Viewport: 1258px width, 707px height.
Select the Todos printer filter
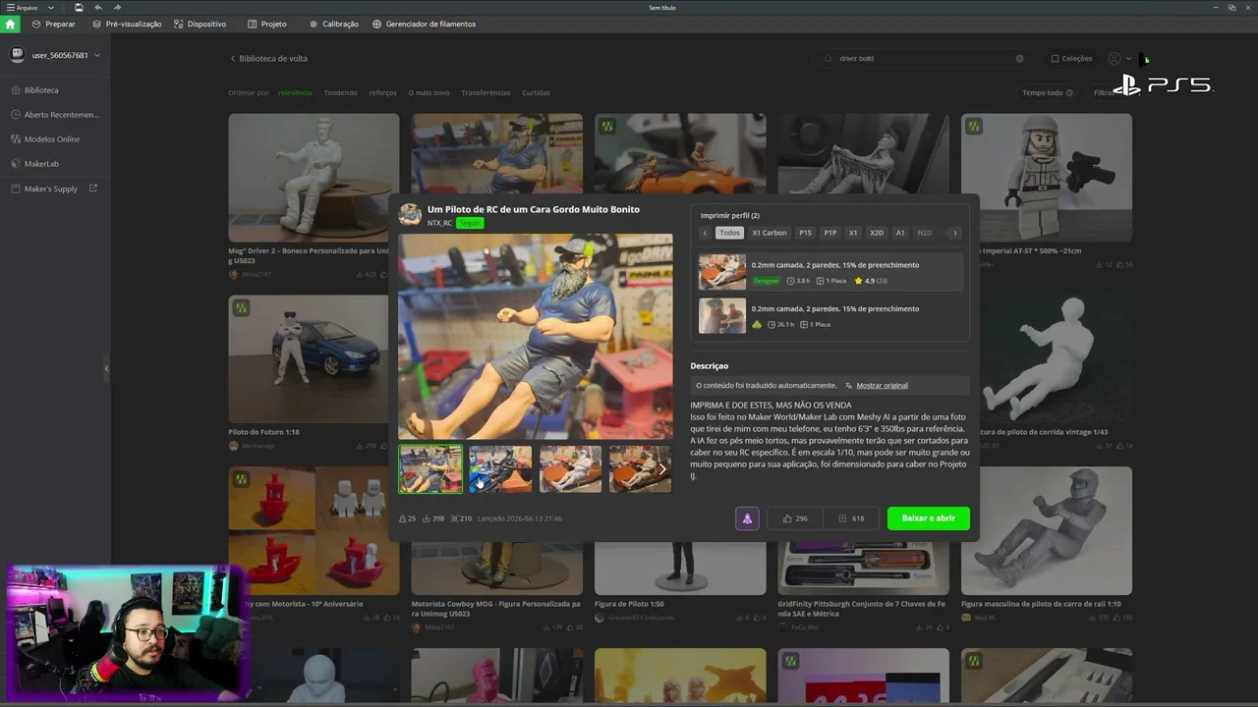[x=729, y=233]
